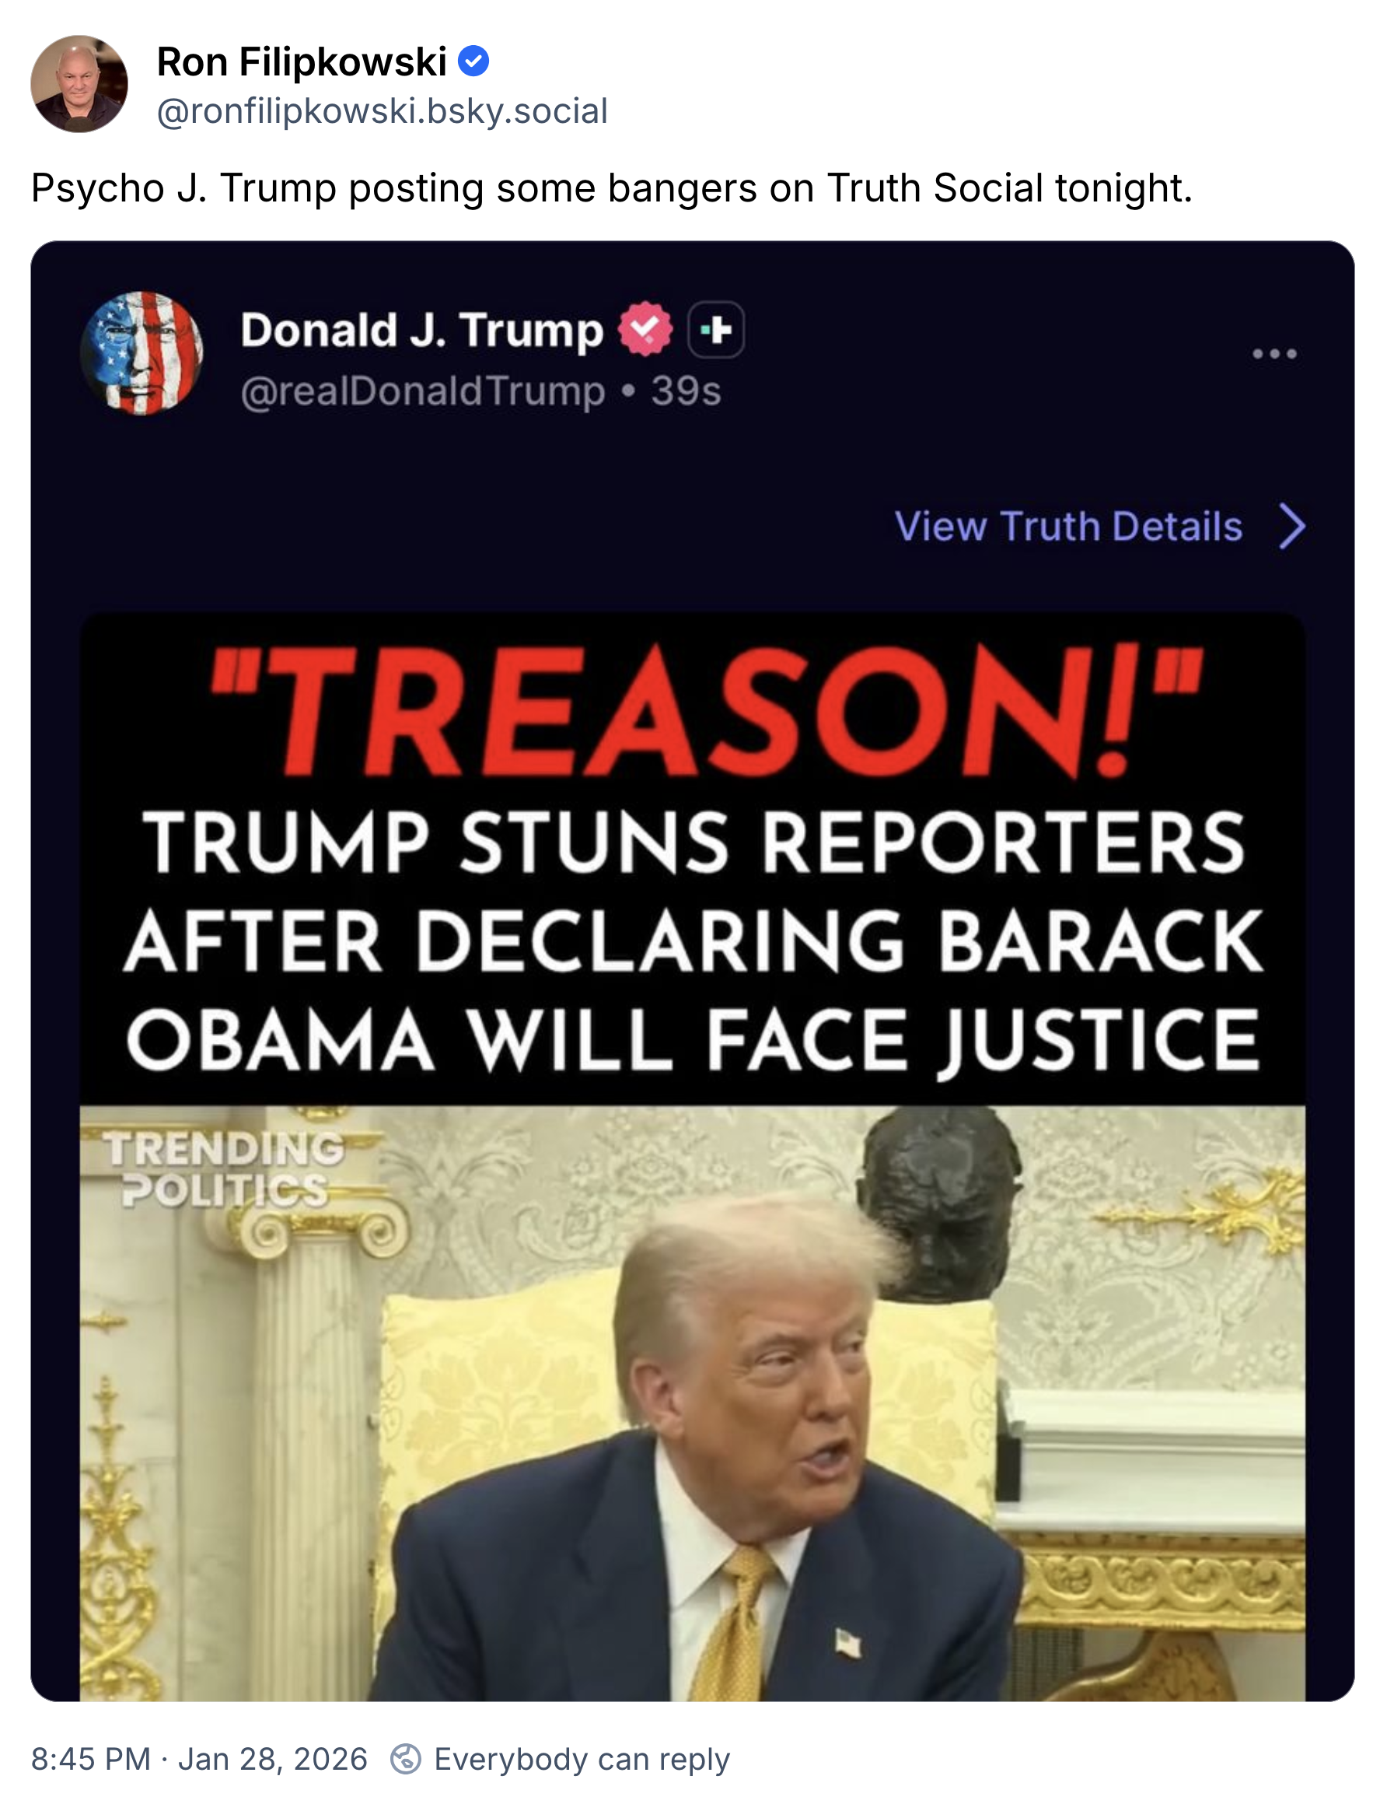Click the post text about Truth Social bangers

[612, 188]
